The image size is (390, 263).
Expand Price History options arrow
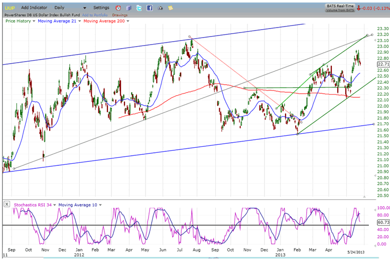pos(34,21)
